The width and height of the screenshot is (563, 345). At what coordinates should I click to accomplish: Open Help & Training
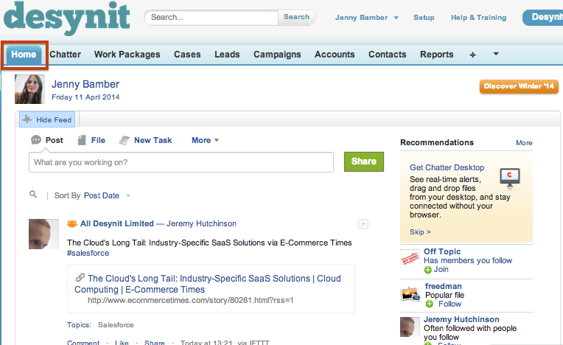pyautogui.click(x=478, y=18)
